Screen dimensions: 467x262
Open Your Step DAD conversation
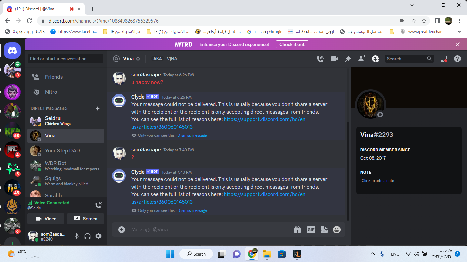[x=66, y=151]
